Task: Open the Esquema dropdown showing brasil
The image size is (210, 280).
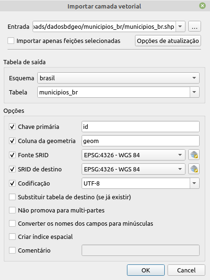Action: 118,78
